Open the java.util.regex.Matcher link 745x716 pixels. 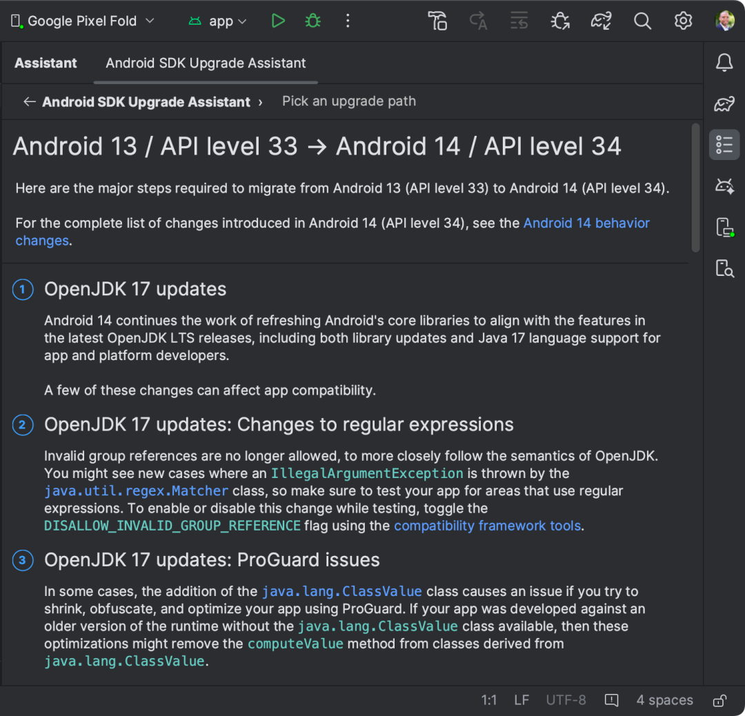click(x=137, y=491)
